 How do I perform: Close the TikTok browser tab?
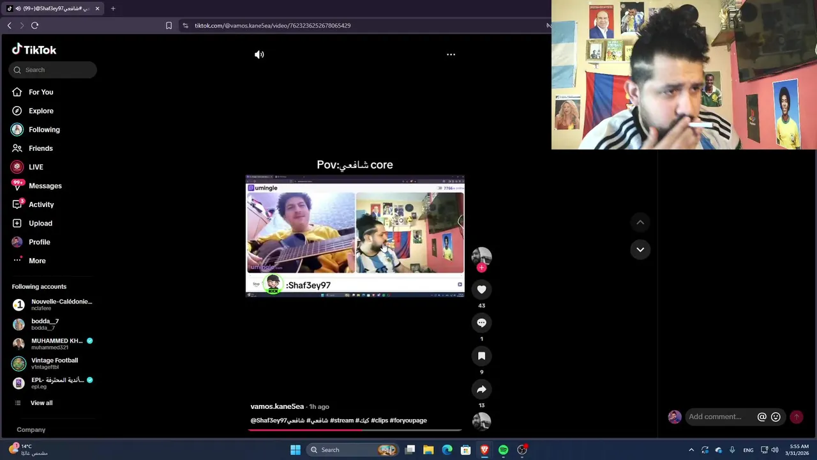[x=97, y=8]
